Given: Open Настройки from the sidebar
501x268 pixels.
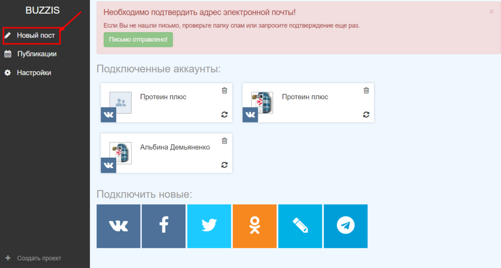Looking at the screenshot, I should coord(34,73).
